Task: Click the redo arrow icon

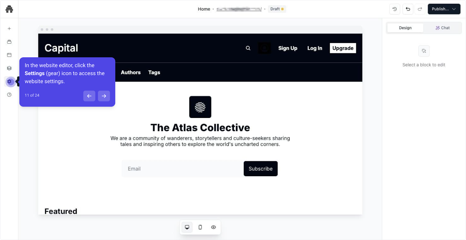Action: [420, 9]
